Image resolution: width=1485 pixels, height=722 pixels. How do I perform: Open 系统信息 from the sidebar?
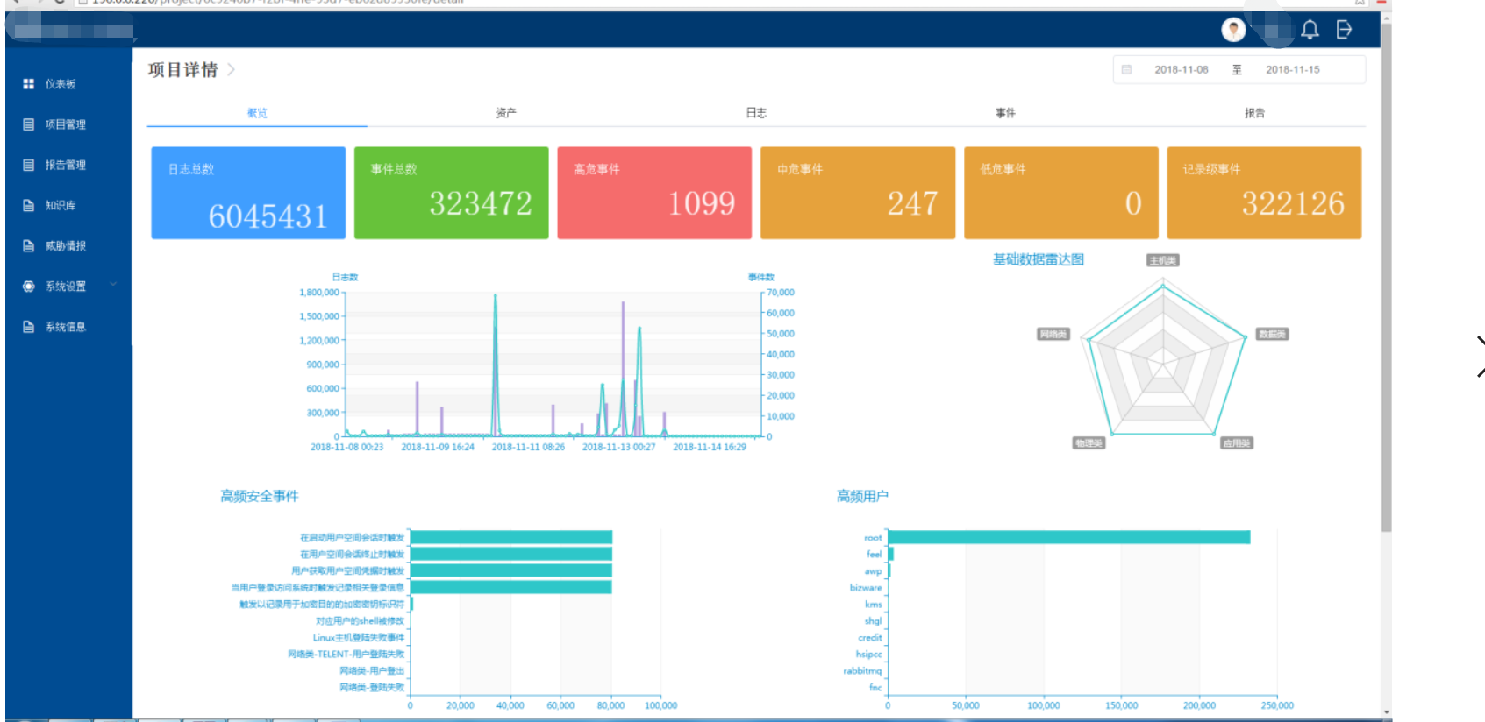point(66,327)
